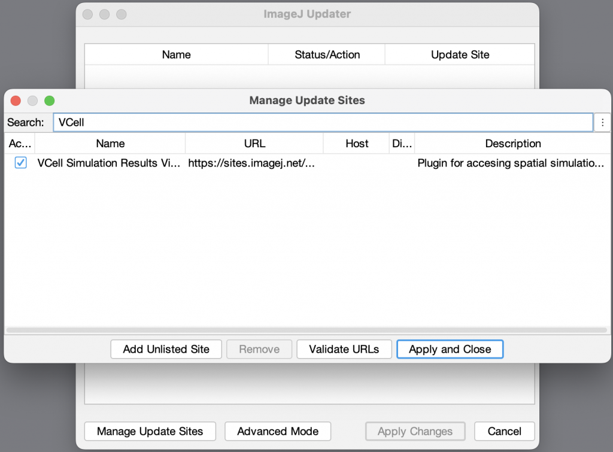Click the Description column header
613x452 pixels.
coord(513,143)
